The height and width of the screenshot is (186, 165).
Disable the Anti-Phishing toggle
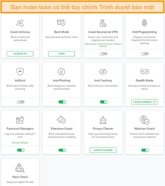click(62, 102)
